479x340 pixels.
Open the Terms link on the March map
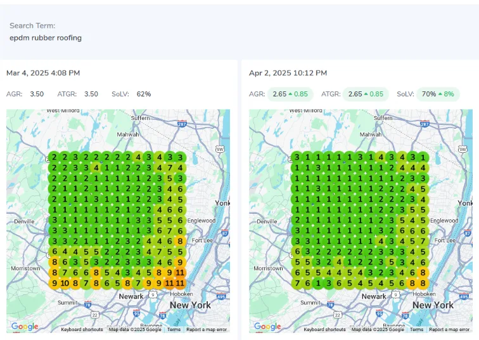(x=174, y=329)
